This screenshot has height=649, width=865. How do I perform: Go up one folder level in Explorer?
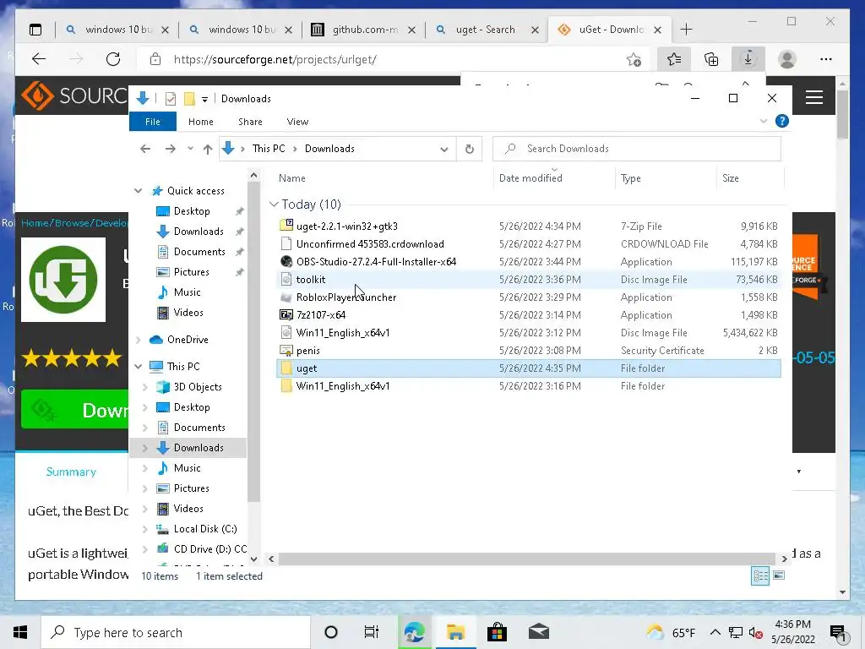click(208, 149)
